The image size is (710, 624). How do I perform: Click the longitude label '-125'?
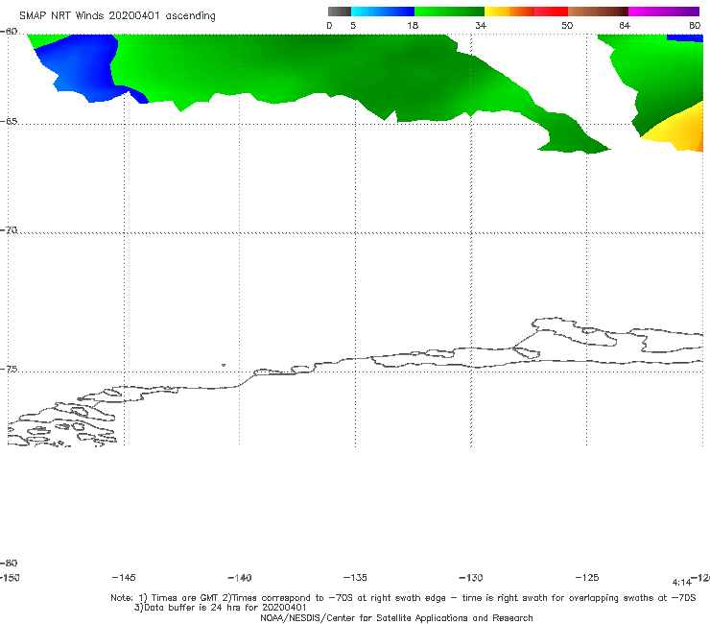coord(587,578)
